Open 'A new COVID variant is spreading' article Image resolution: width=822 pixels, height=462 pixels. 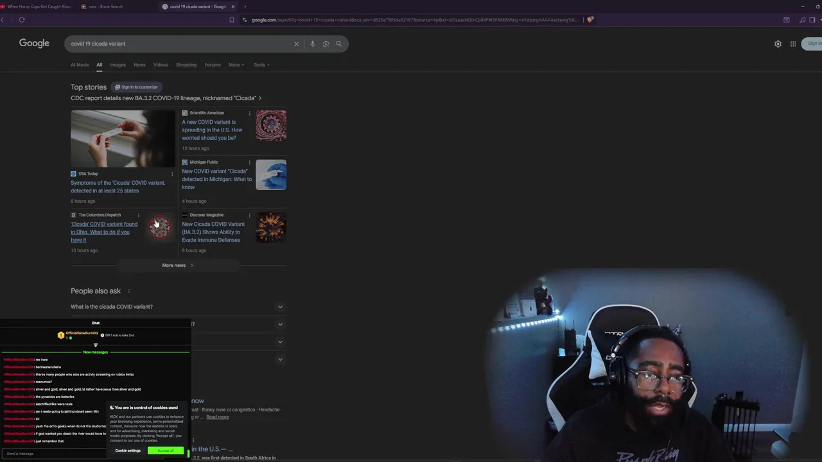tap(212, 130)
